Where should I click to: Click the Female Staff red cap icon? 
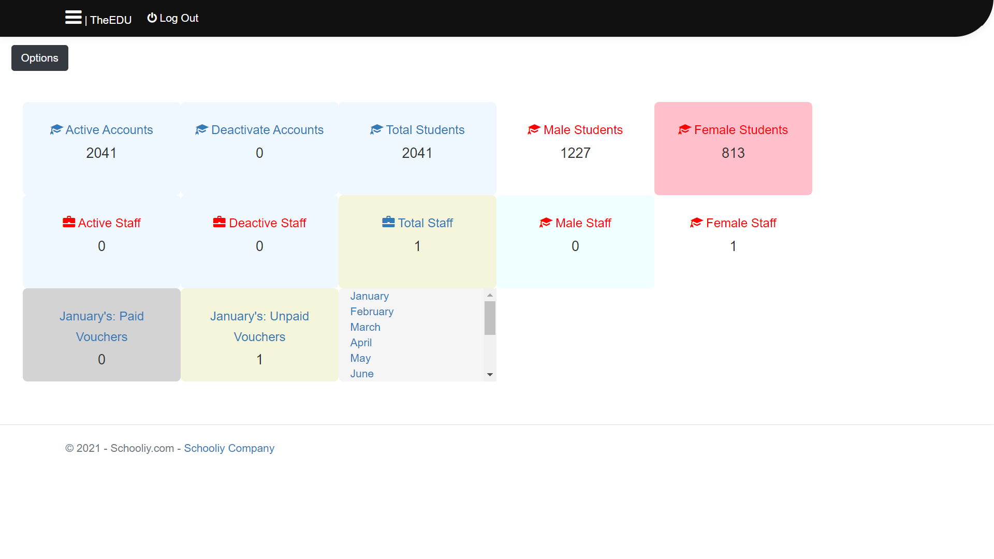click(x=696, y=223)
